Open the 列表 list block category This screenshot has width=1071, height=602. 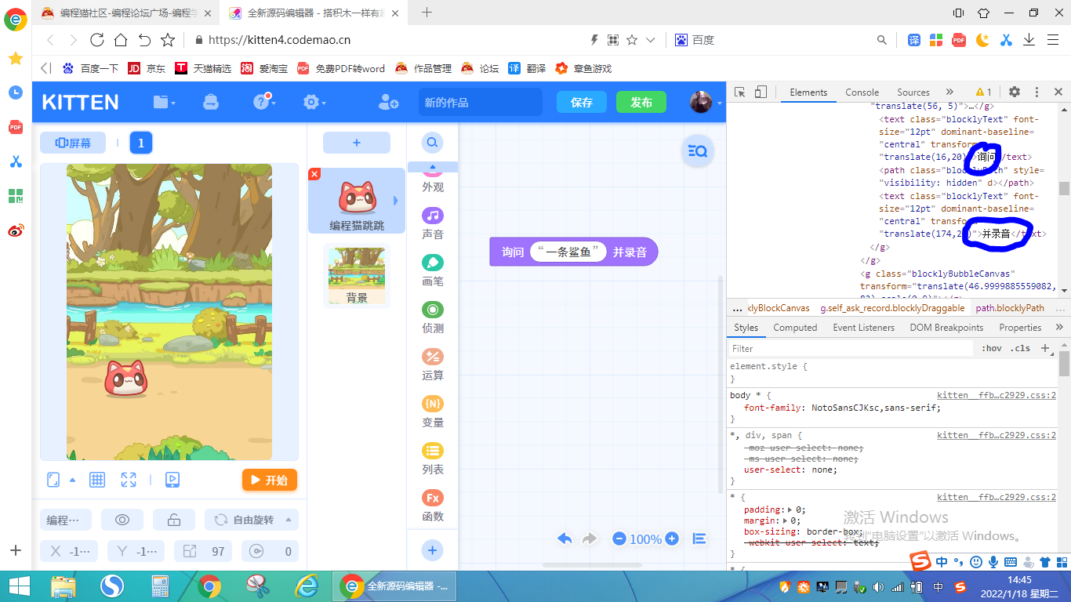pos(433,459)
